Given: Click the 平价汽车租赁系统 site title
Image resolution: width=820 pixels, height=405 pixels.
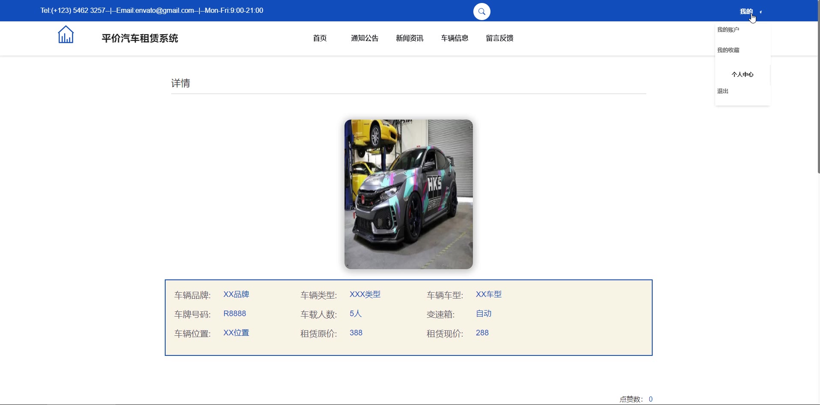Looking at the screenshot, I should point(140,38).
